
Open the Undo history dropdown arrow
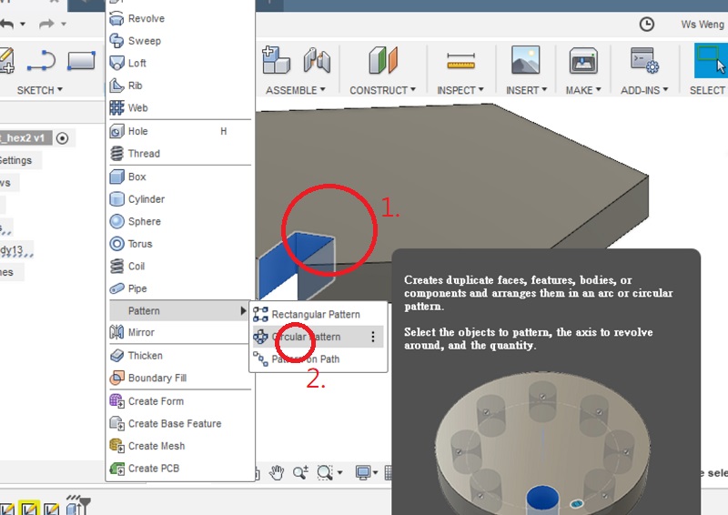coord(22,24)
